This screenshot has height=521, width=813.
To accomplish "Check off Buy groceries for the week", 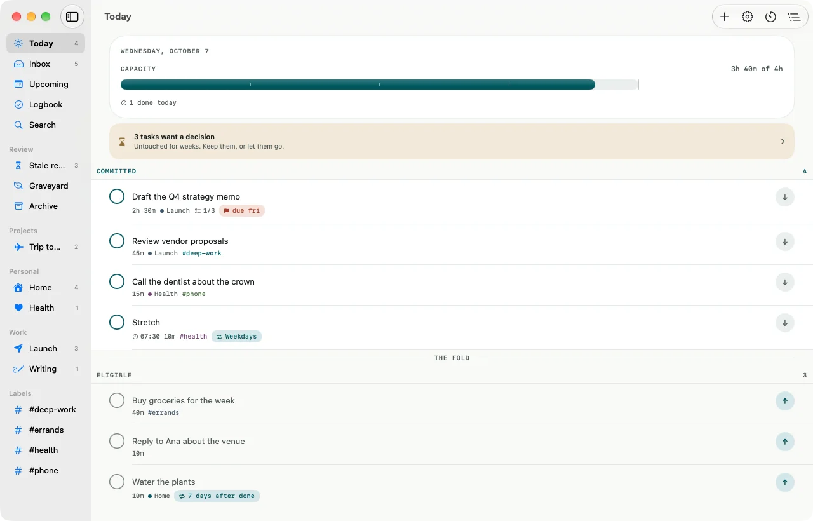I will click(x=117, y=400).
